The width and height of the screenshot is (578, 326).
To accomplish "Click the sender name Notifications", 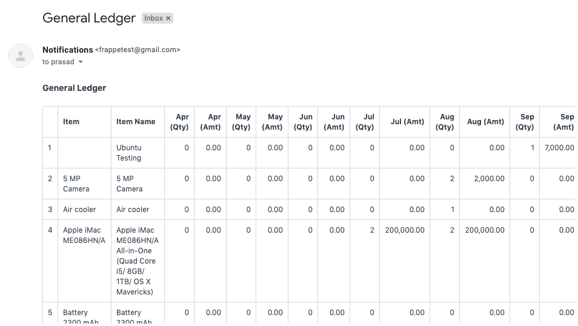I will coord(67,50).
